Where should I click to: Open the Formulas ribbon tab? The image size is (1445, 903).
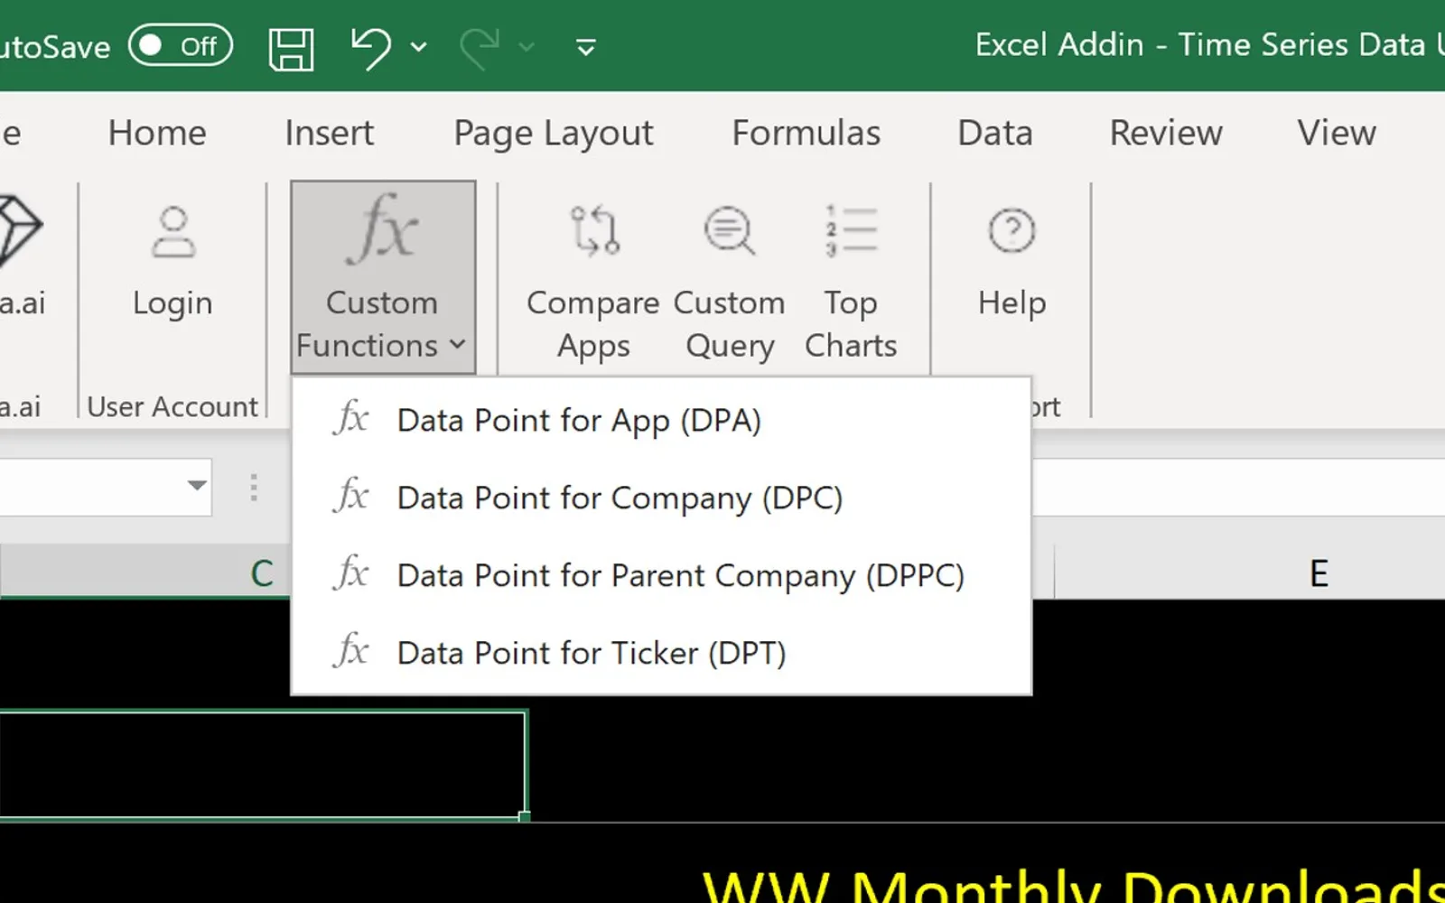806,133
